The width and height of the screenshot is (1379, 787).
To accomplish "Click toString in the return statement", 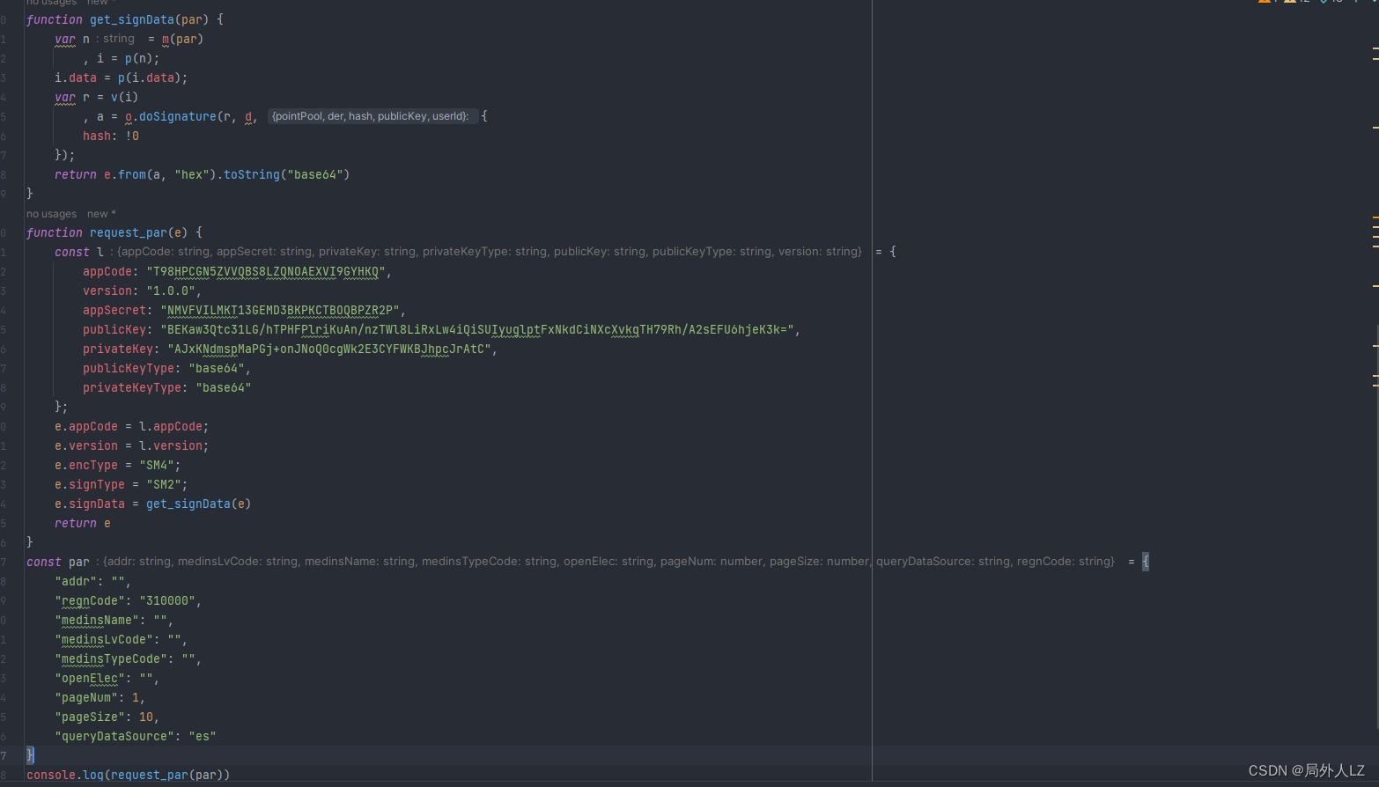I will point(252,174).
